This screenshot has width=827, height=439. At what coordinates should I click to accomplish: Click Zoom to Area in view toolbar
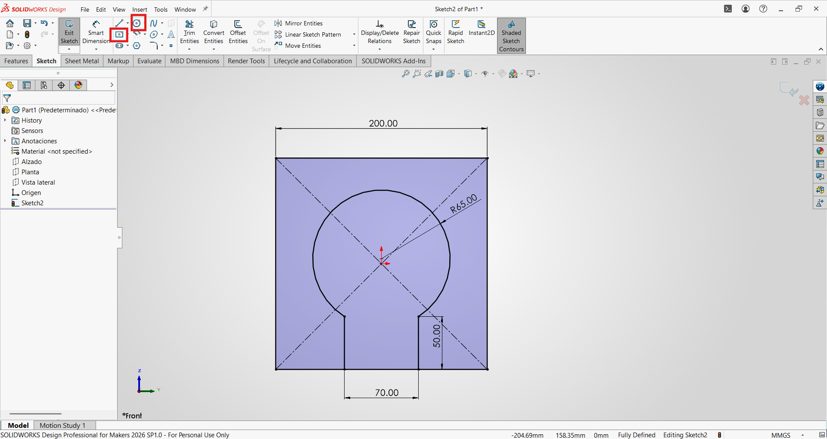tap(417, 74)
